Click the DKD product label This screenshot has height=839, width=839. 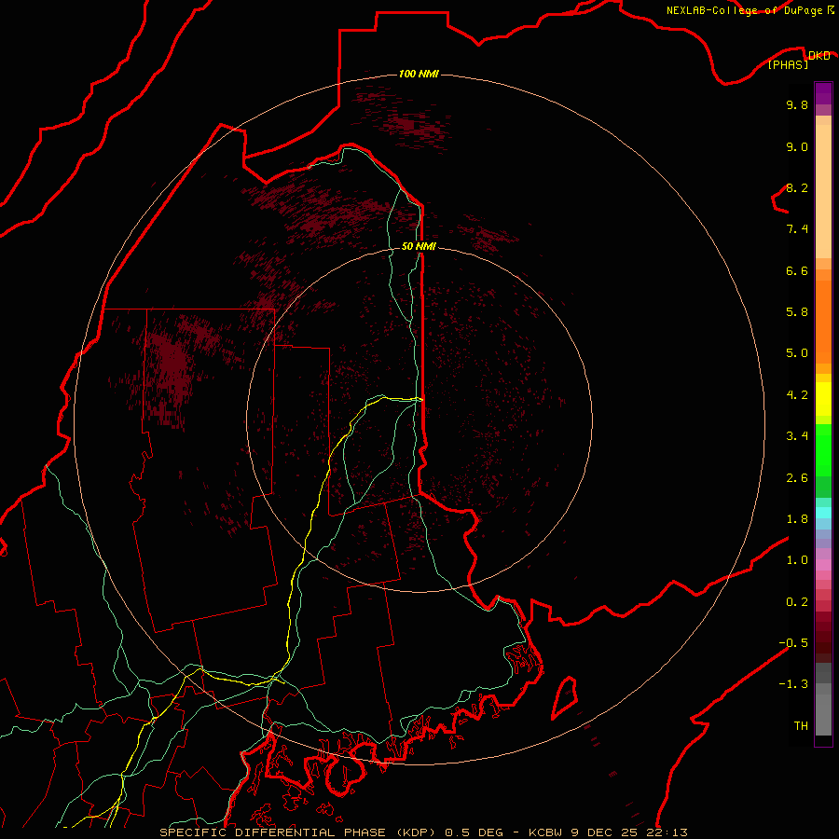pos(818,56)
